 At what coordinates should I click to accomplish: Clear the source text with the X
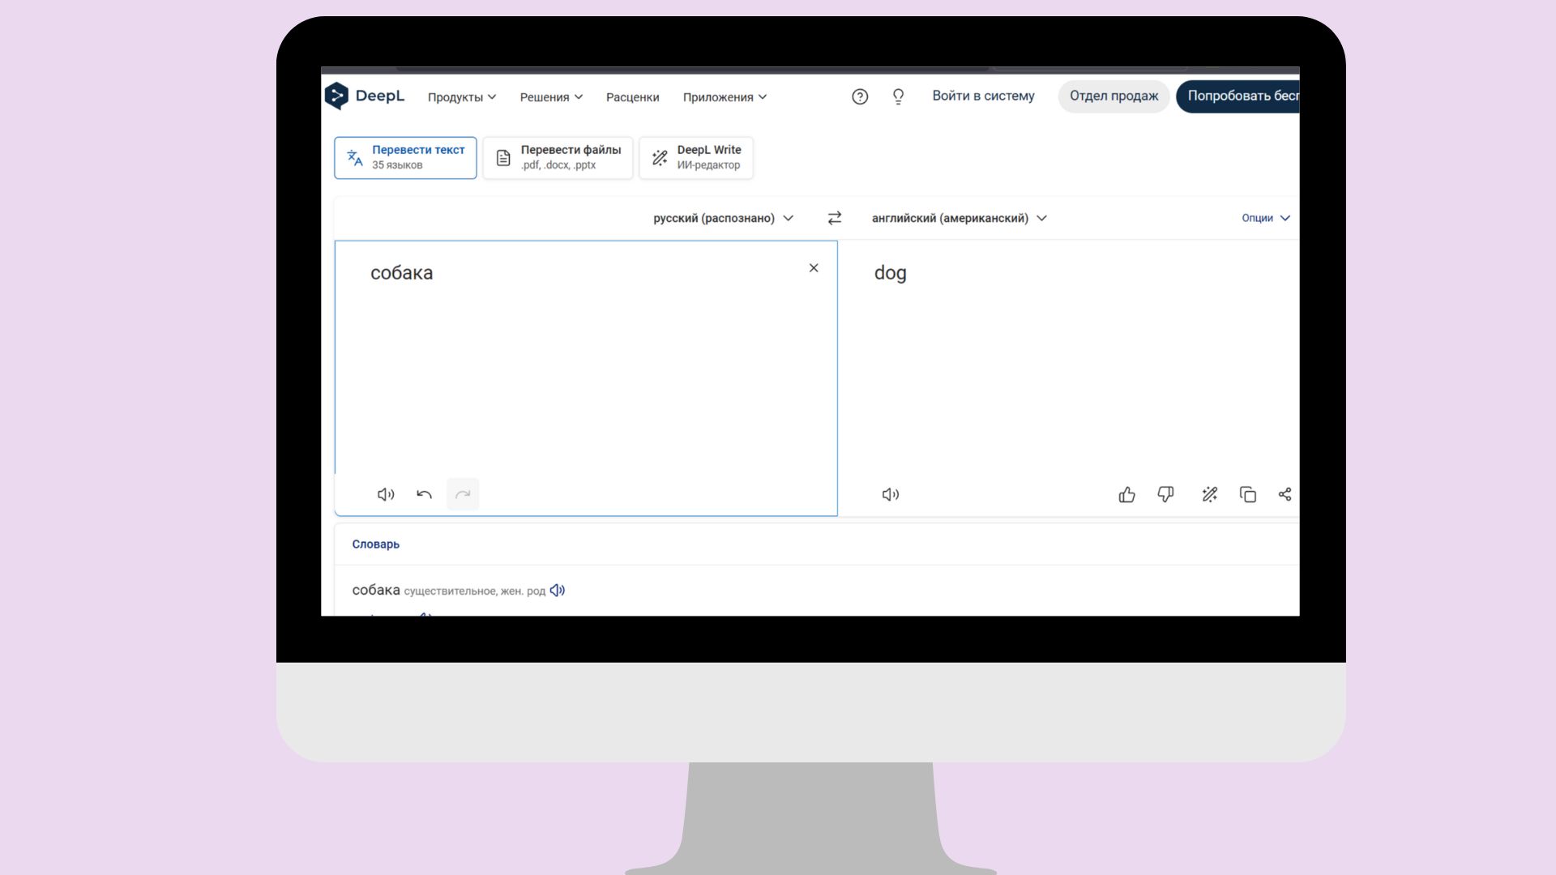(x=814, y=267)
